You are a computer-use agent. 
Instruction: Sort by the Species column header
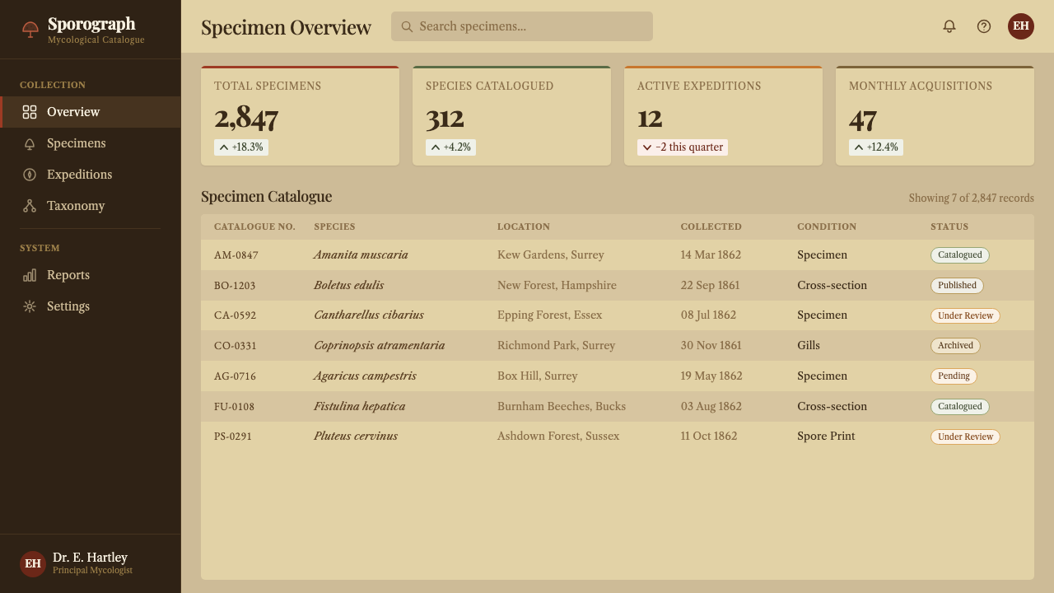tap(334, 226)
